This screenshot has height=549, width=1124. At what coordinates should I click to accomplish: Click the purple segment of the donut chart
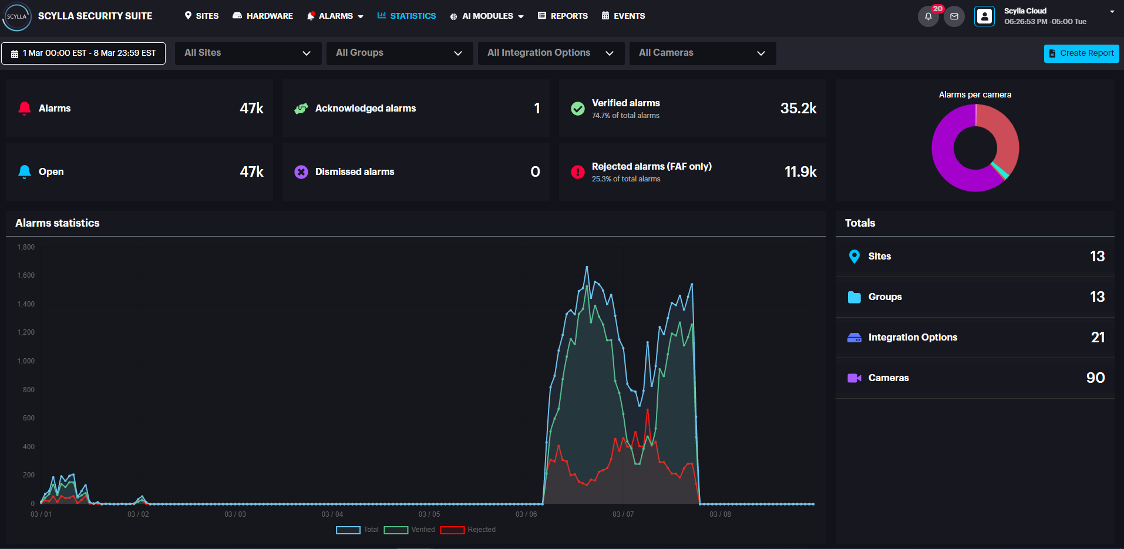coord(947,164)
